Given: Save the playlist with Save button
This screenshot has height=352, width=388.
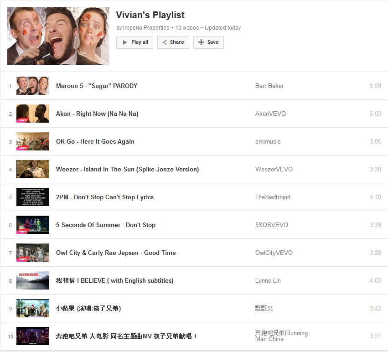Looking at the screenshot, I should (208, 42).
